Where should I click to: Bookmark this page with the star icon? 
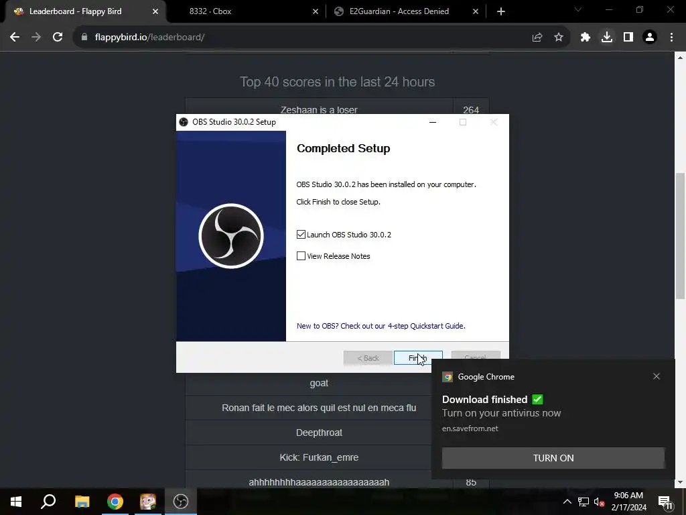[x=559, y=38]
